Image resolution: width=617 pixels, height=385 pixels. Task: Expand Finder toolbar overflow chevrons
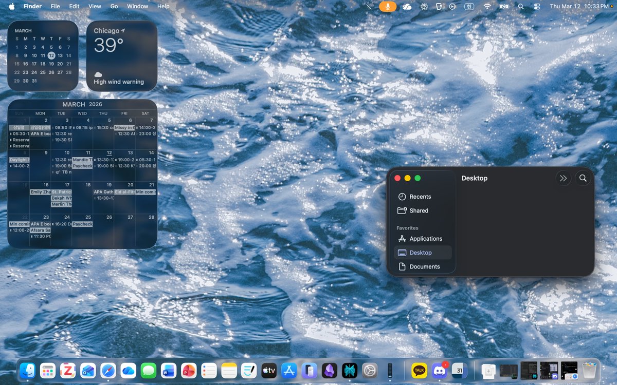tap(563, 178)
